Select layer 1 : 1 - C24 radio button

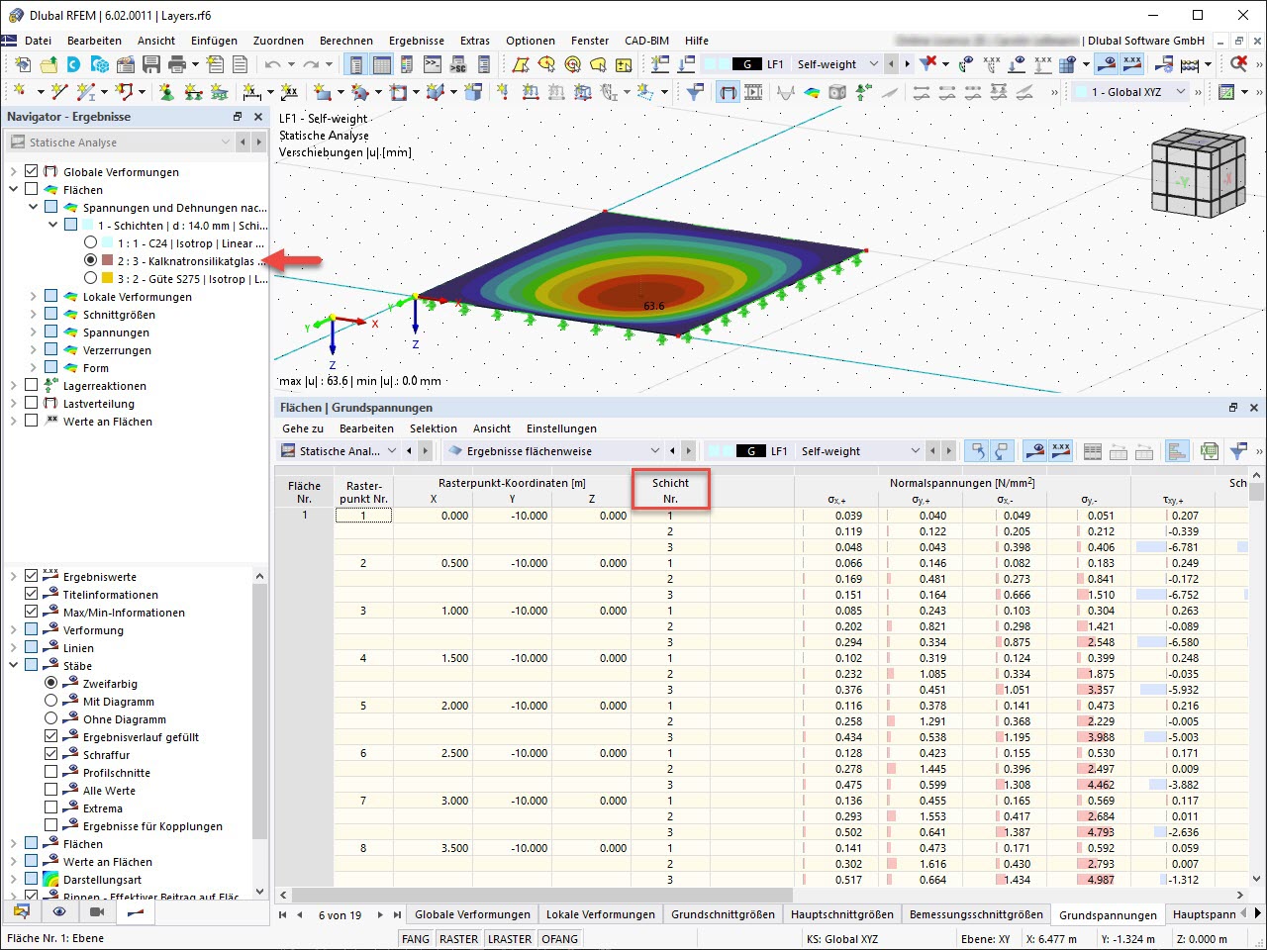(x=91, y=243)
